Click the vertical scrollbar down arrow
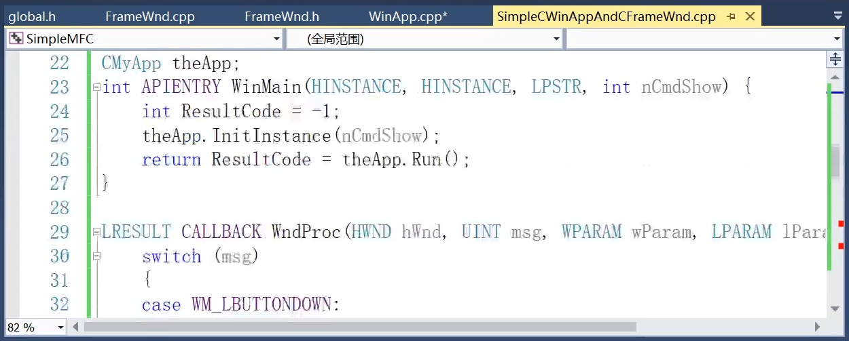Image resolution: width=849 pixels, height=341 pixels. pos(835,309)
